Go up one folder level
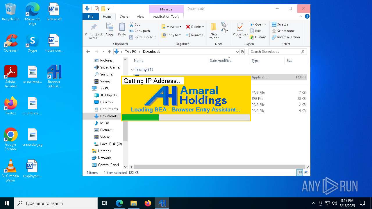This screenshot has height=209, width=372. tap(109, 52)
